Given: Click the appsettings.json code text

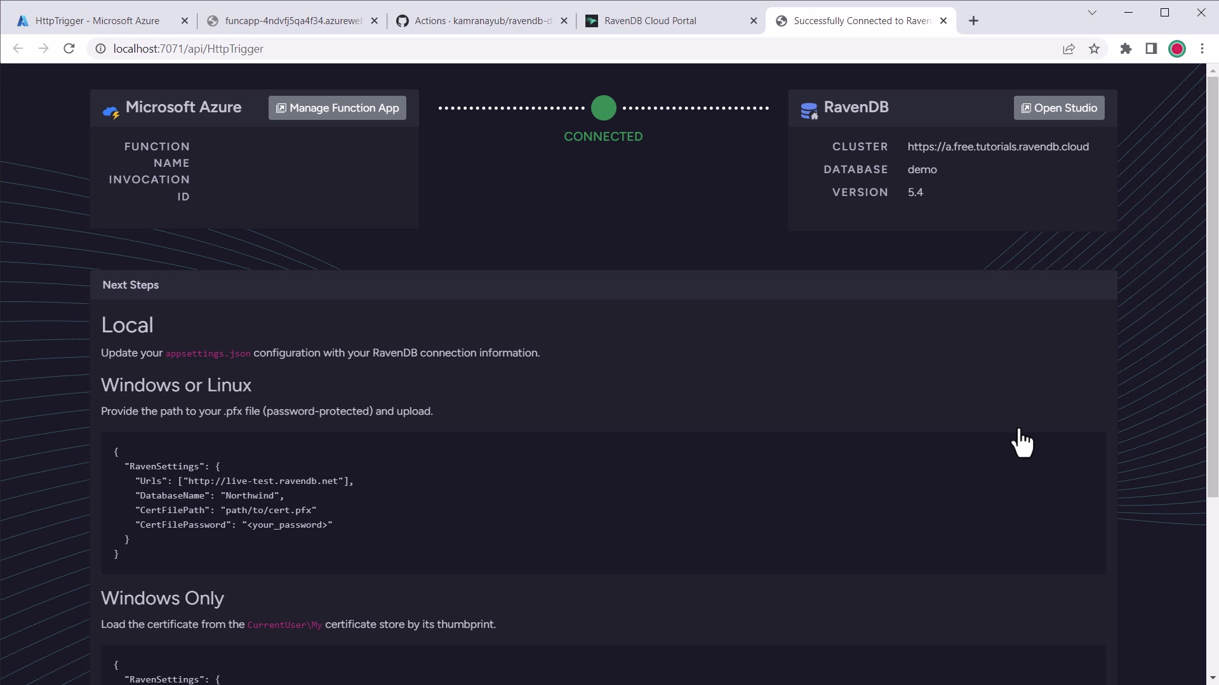Looking at the screenshot, I should click(208, 353).
